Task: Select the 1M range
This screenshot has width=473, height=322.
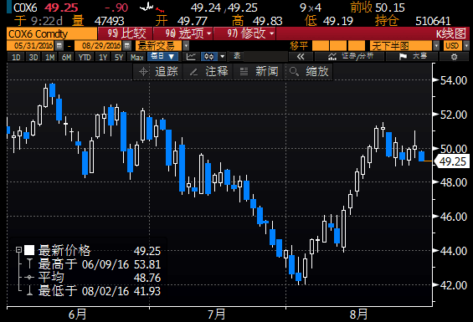Action: [49, 57]
